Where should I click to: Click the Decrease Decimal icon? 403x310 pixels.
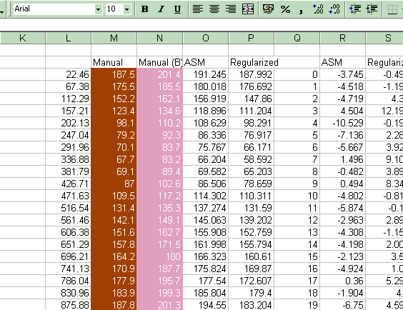[x=334, y=9]
